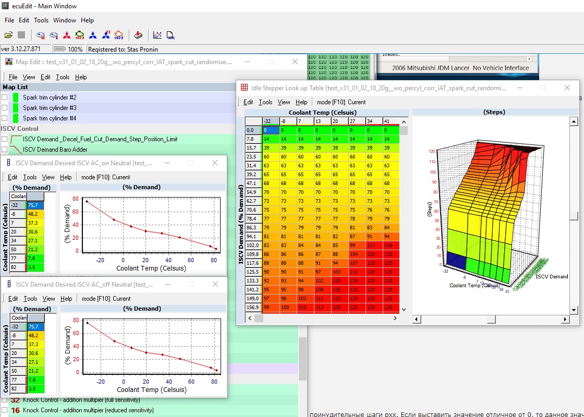The width and height of the screenshot is (584, 417).
Task: Select the ISCV Demand Decel Fuel Cut map entry
Action: click(100, 139)
